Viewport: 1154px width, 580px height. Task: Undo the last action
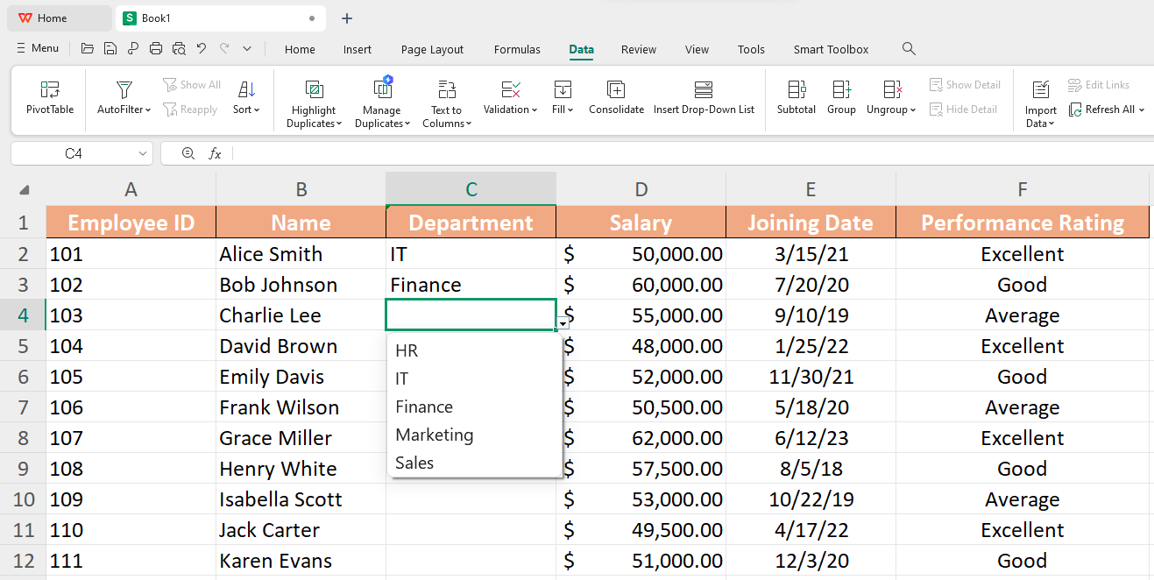point(203,48)
